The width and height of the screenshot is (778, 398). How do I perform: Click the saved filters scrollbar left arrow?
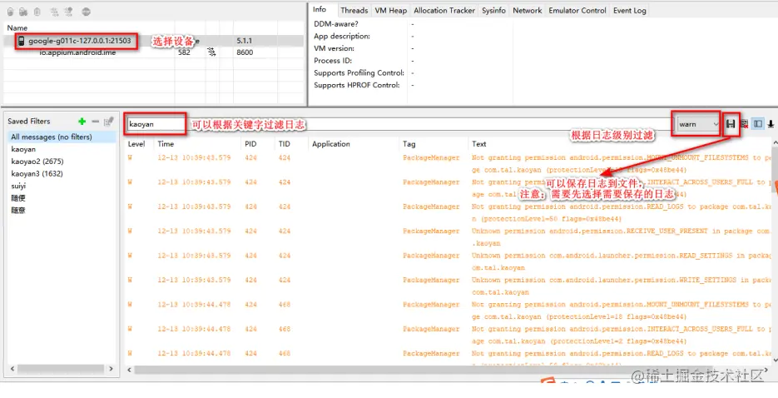pyautogui.click(x=12, y=369)
